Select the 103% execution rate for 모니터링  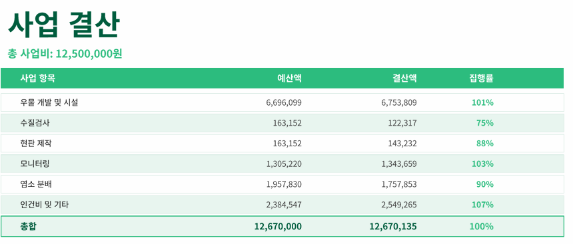(x=483, y=164)
